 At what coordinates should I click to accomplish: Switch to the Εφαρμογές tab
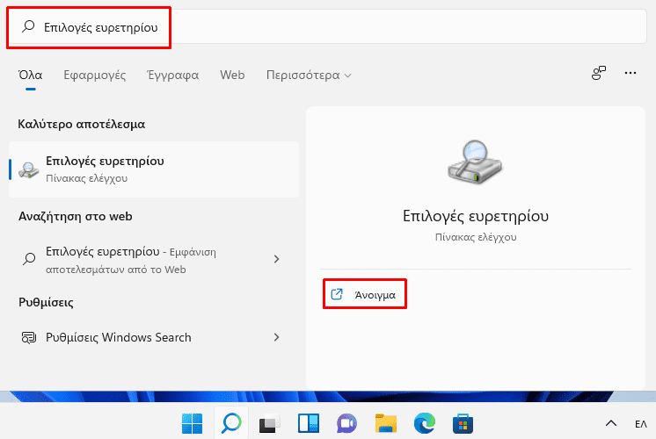95,76
